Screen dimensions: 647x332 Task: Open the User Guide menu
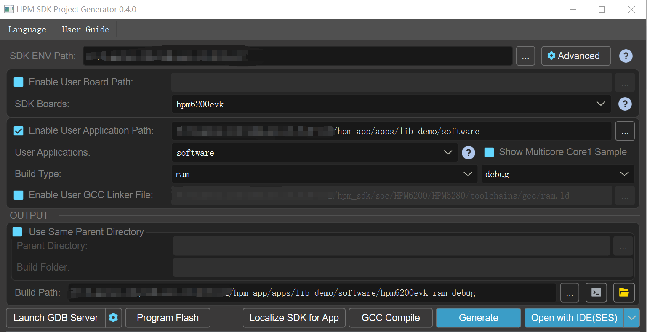[x=85, y=29]
